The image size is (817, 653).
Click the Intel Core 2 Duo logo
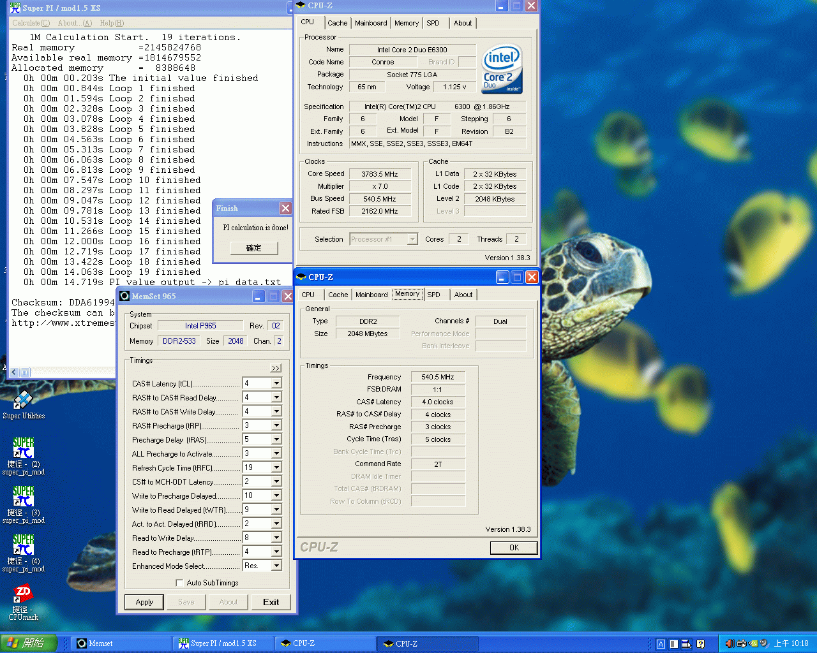[502, 69]
